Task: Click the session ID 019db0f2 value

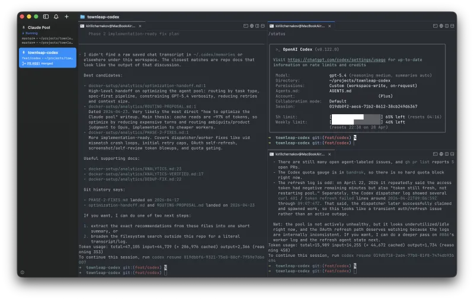Action: pyautogui.click(x=373, y=107)
